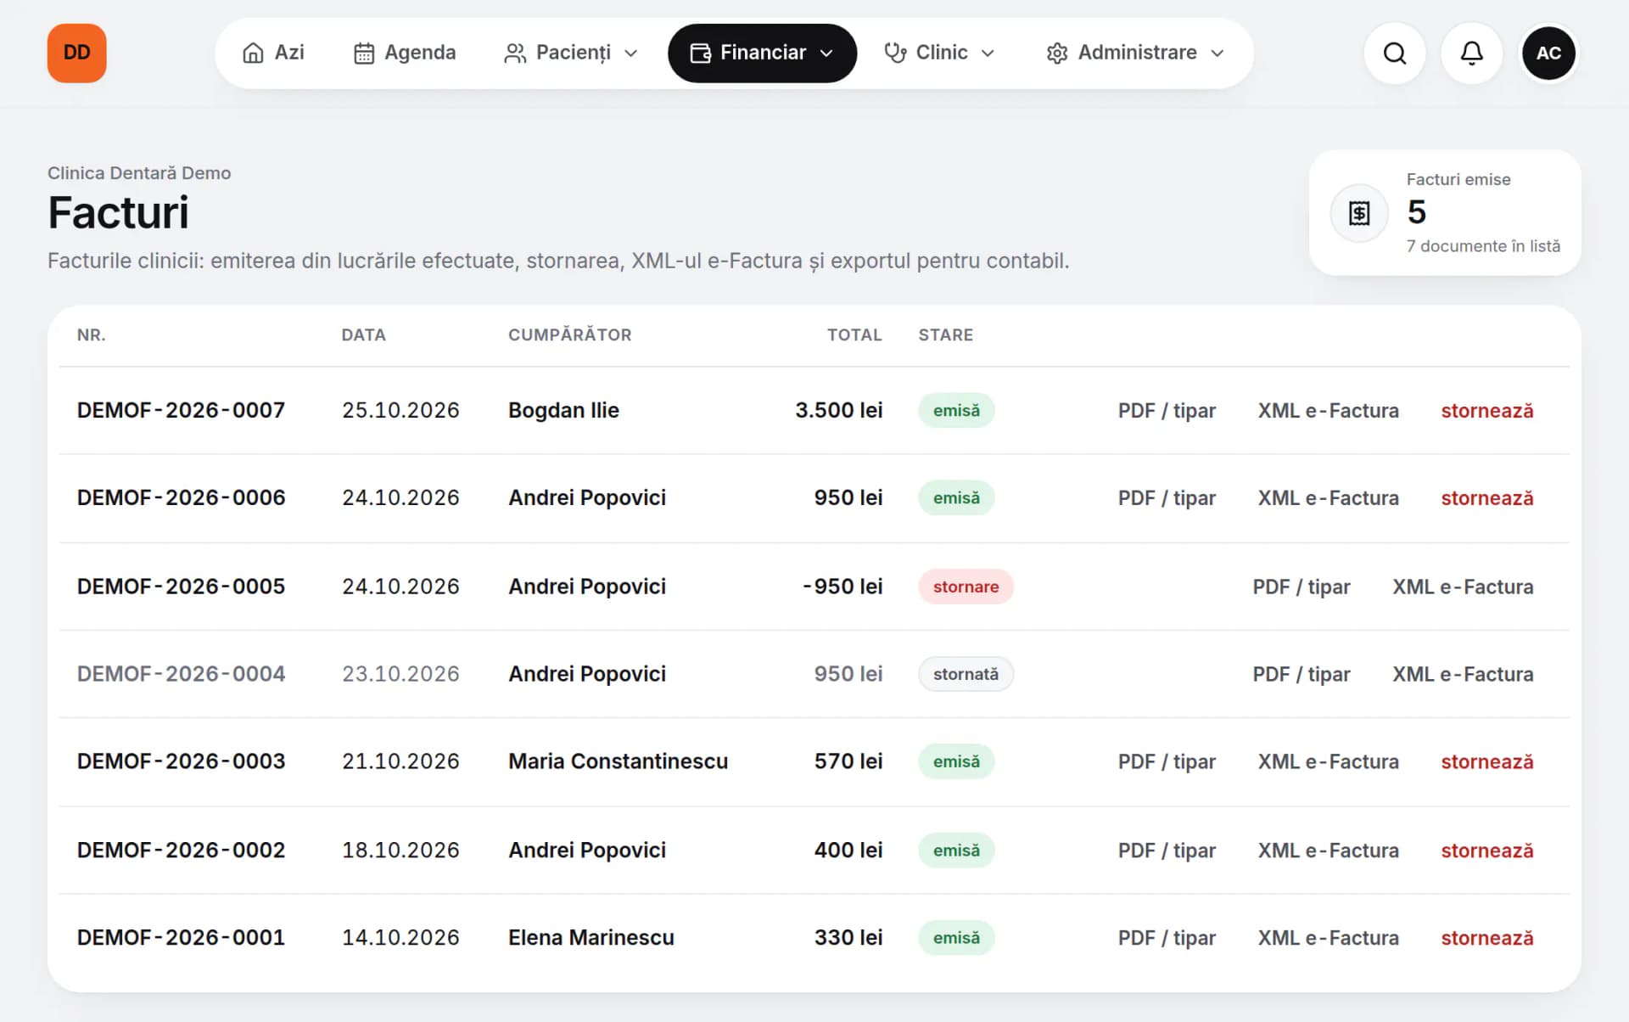Image resolution: width=1629 pixels, height=1022 pixels.
Task: Click the date 14.10.2026
Action: 400,938
